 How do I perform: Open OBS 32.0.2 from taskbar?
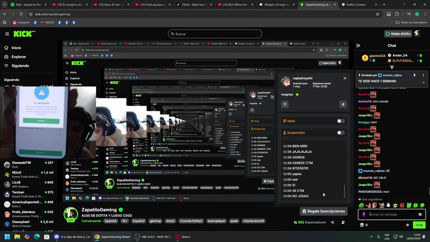[x=152, y=237]
